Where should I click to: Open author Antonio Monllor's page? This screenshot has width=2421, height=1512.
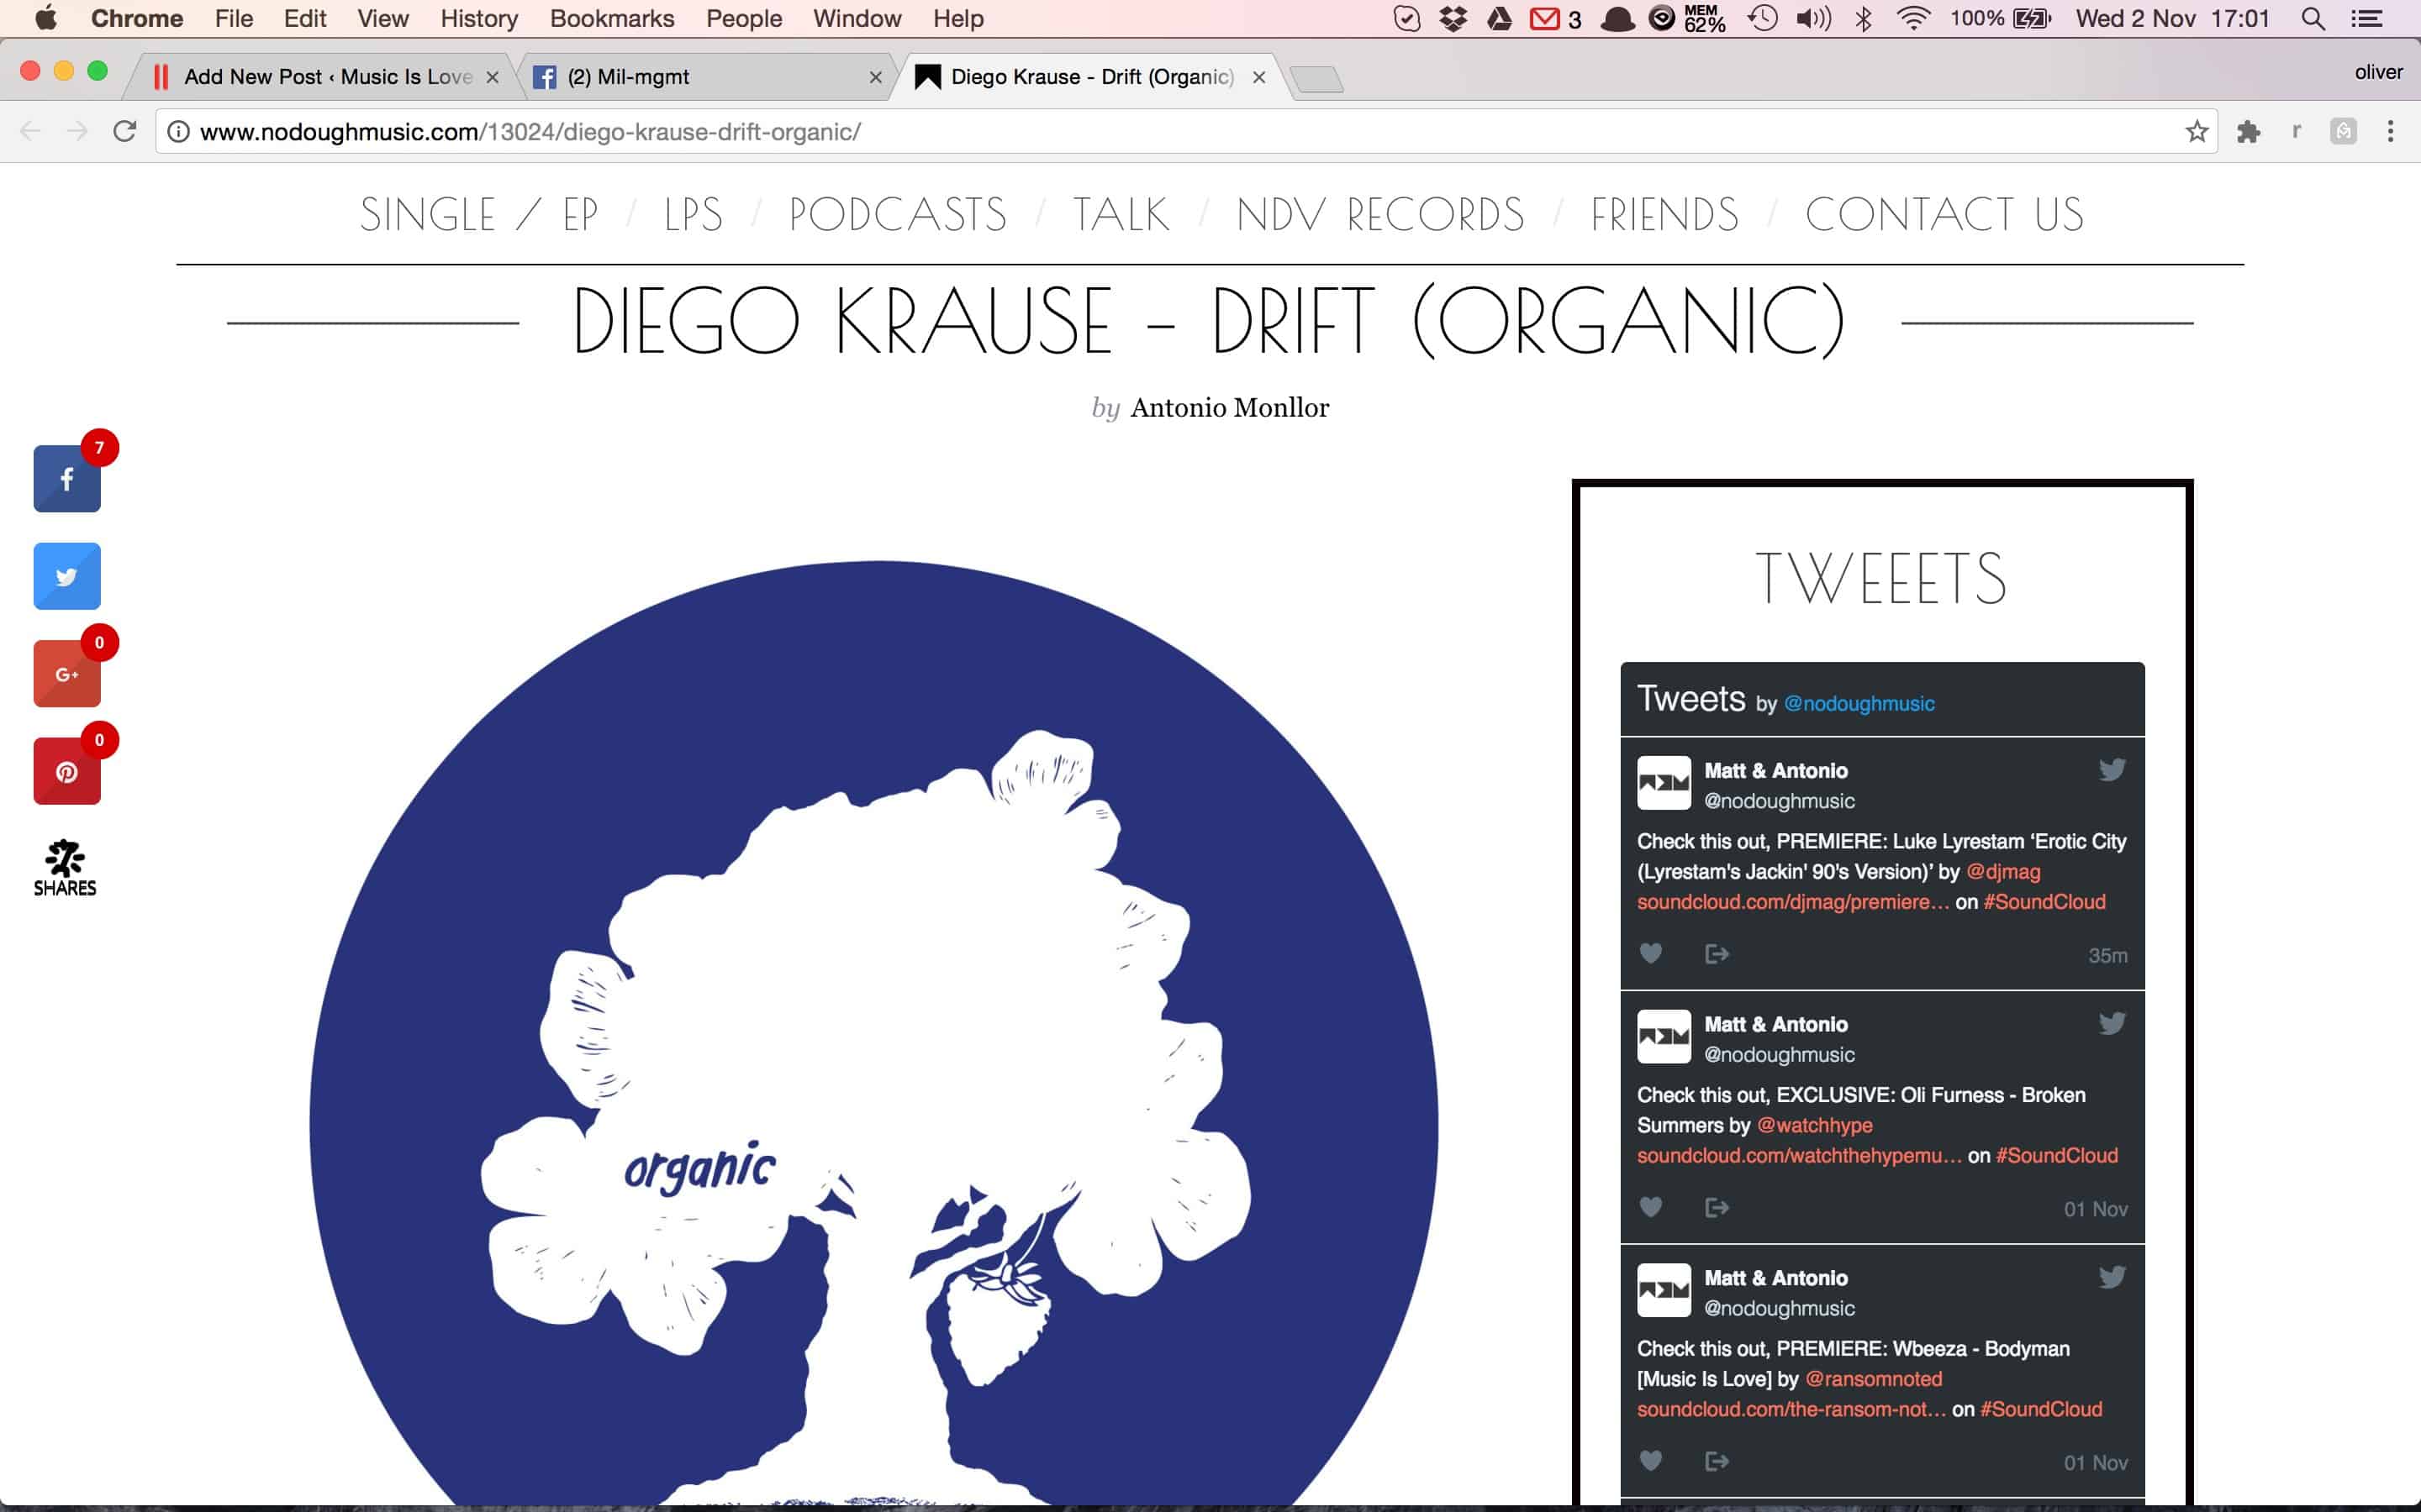click(x=1230, y=408)
